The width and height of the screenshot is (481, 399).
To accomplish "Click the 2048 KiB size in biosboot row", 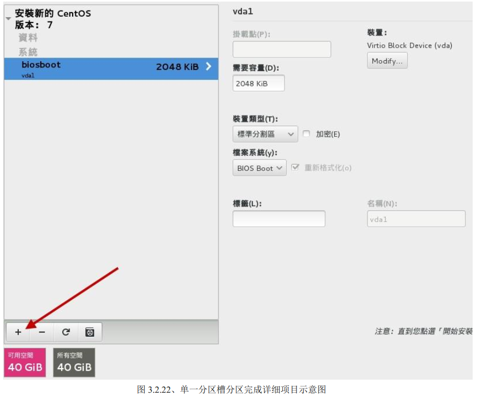I will 177,66.
